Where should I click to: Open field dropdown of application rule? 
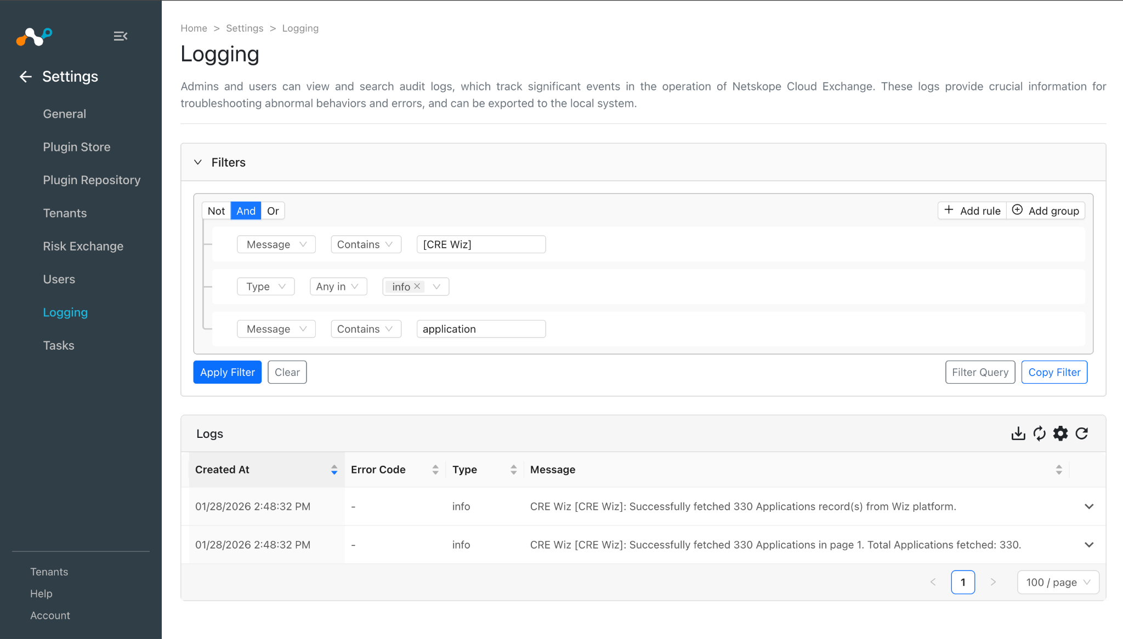coord(276,329)
